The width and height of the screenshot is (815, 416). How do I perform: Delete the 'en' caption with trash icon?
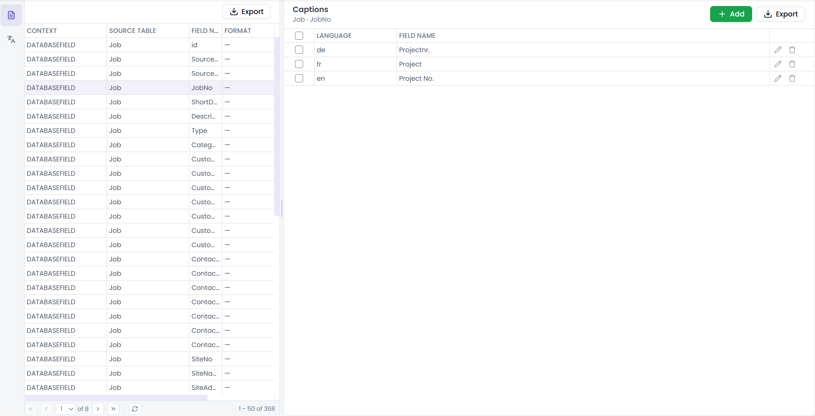tap(792, 78)
